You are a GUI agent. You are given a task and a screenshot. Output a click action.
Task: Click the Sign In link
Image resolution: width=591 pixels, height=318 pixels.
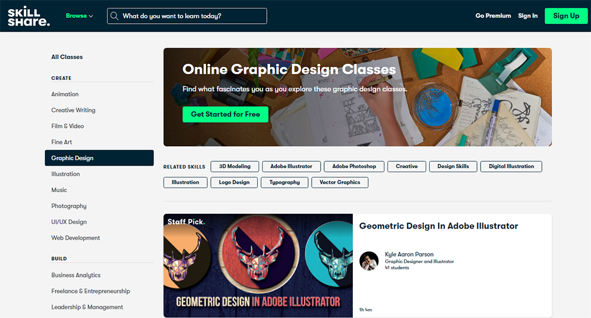(x=528, y=16)
